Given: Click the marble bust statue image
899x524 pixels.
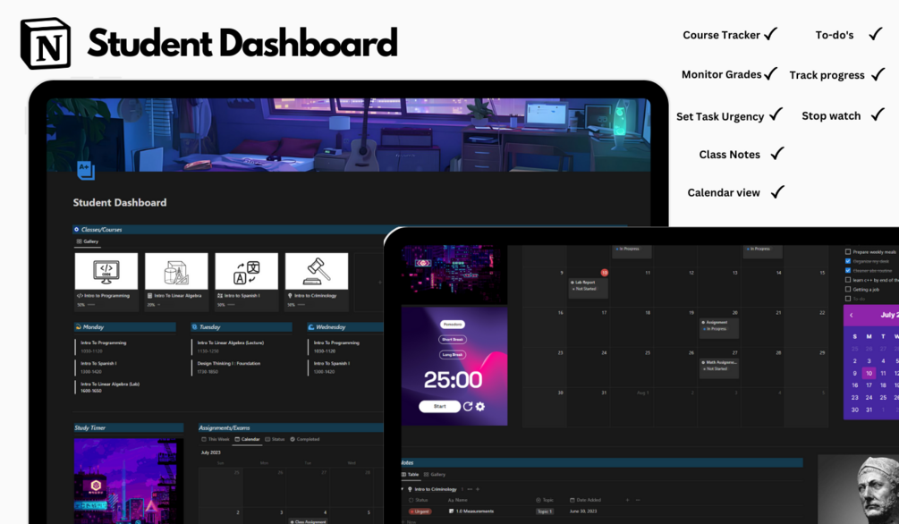Looking at the screenshot, I should point(858,489).
